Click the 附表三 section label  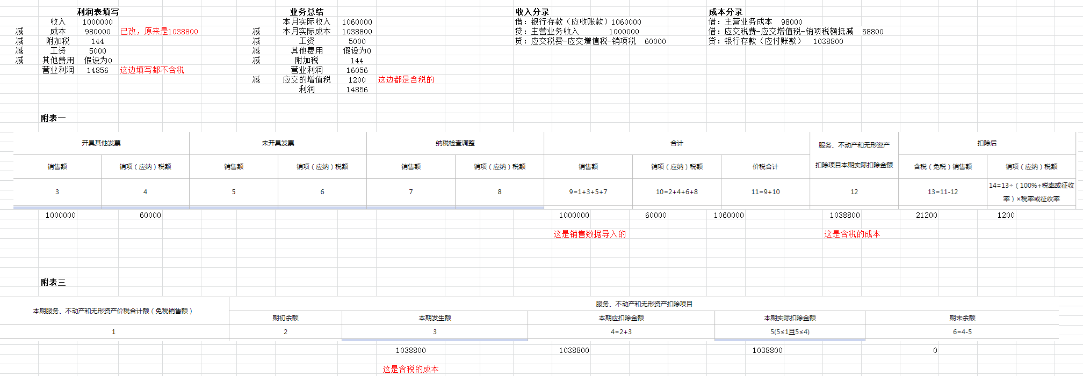[53, 282]
